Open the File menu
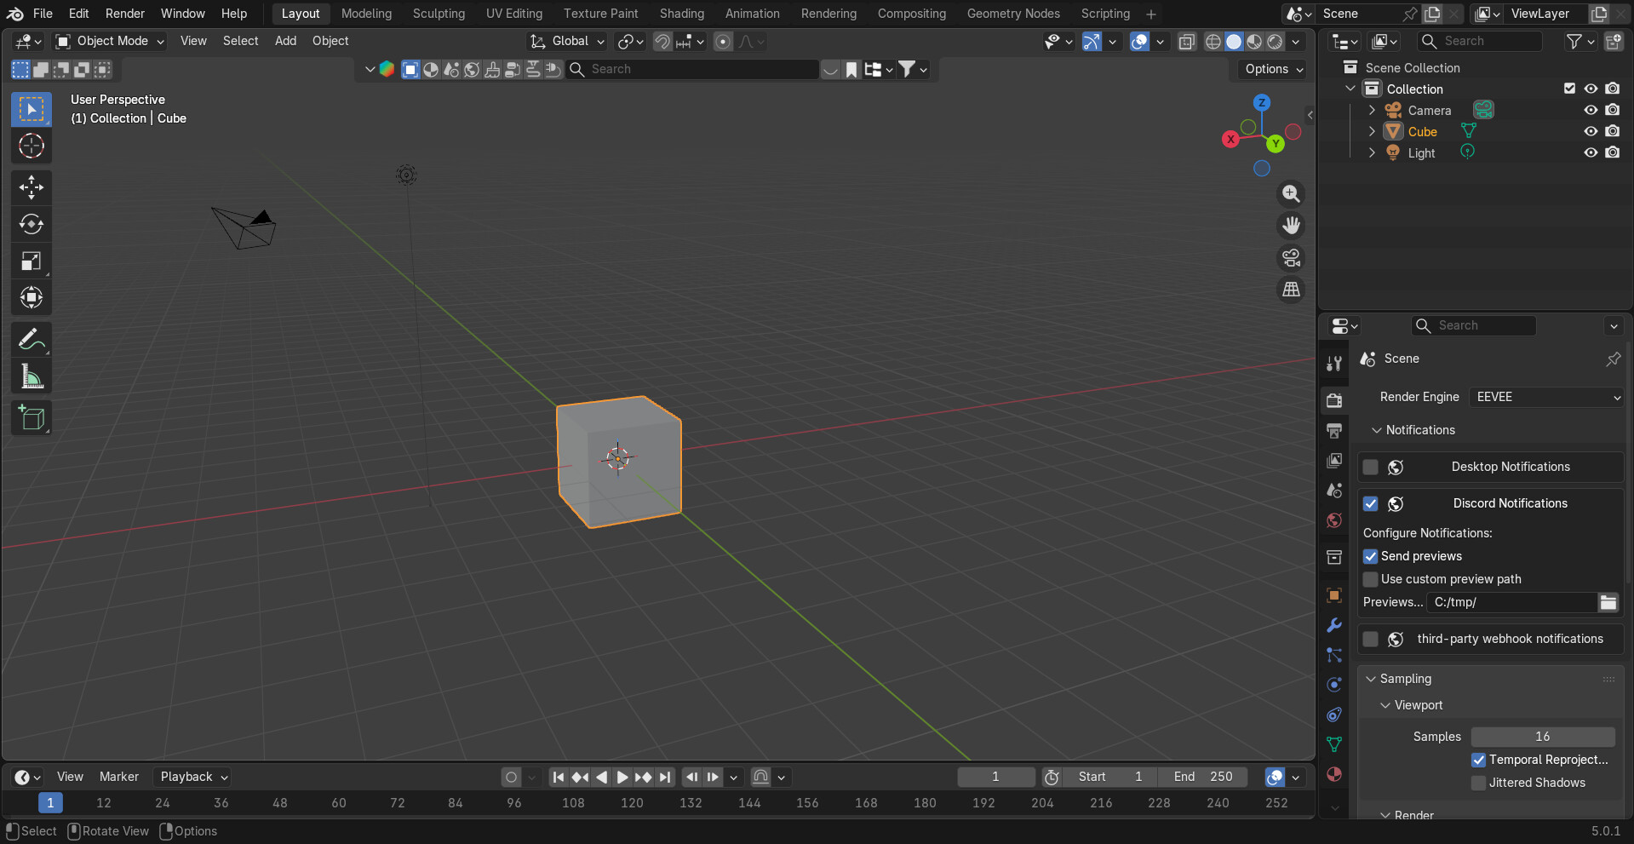 (43, 14)
